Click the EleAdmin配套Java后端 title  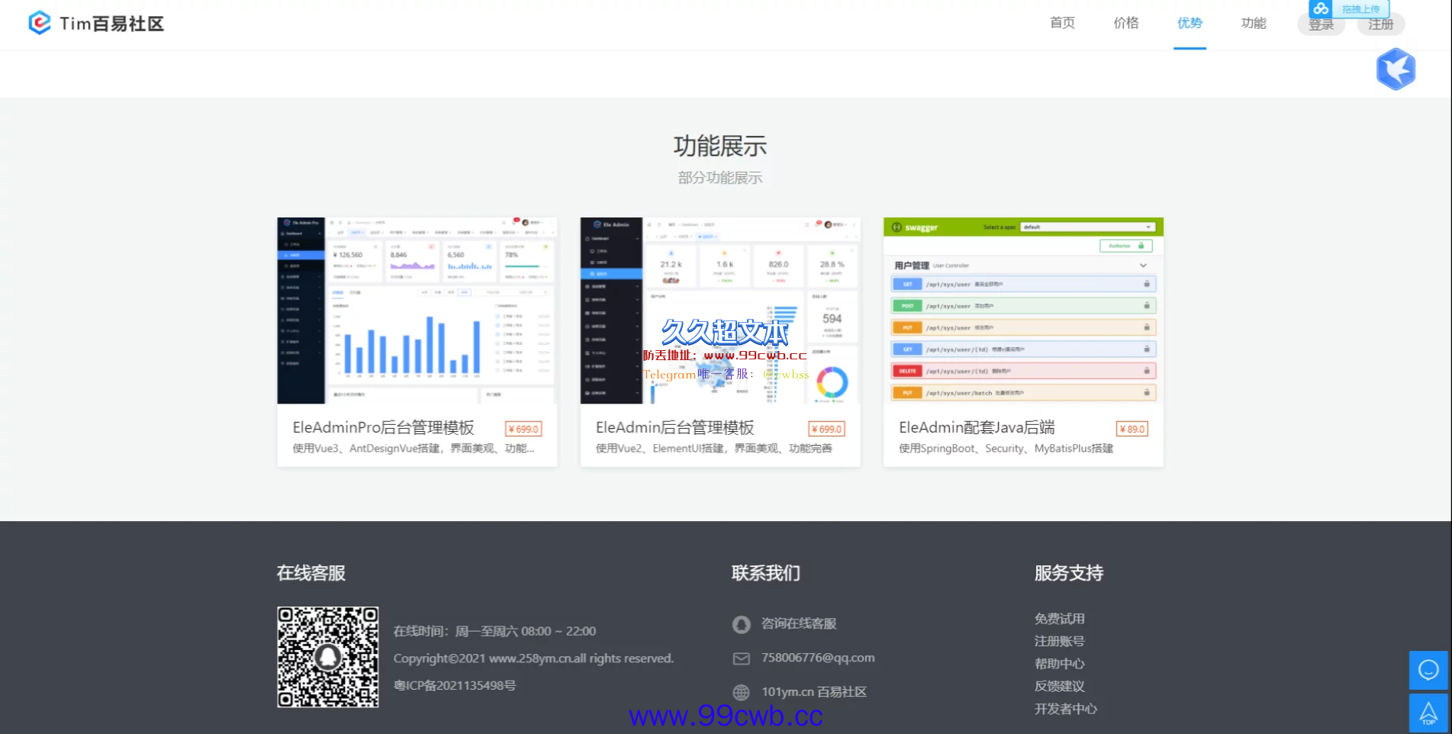(x=977, y=428)
